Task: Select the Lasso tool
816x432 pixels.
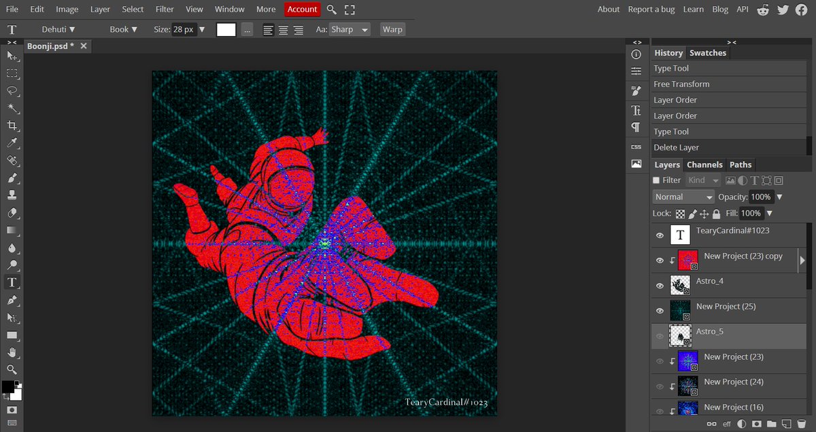Action: point(12,90)
